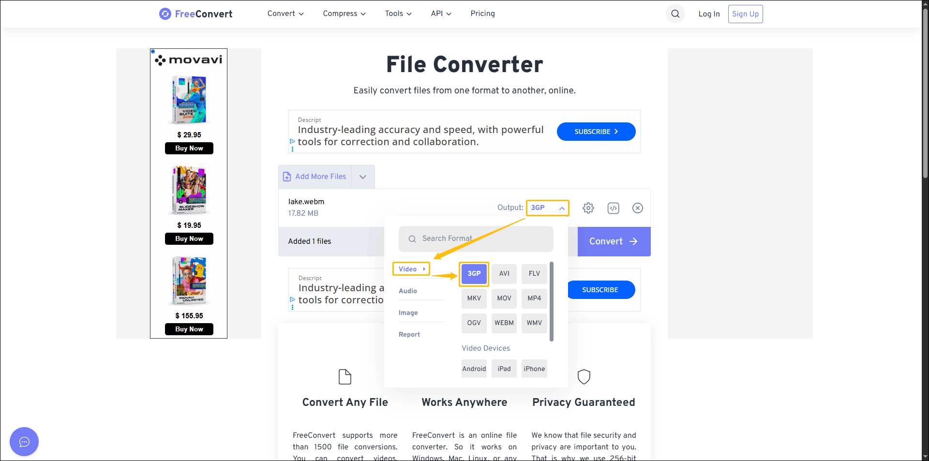The height and width of the screenshot is (461, 929).
Task: Select the Image format category
Action: tap(408, 312)
